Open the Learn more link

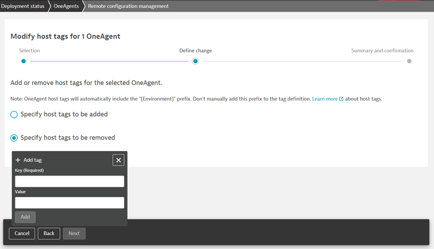[325, 99]
